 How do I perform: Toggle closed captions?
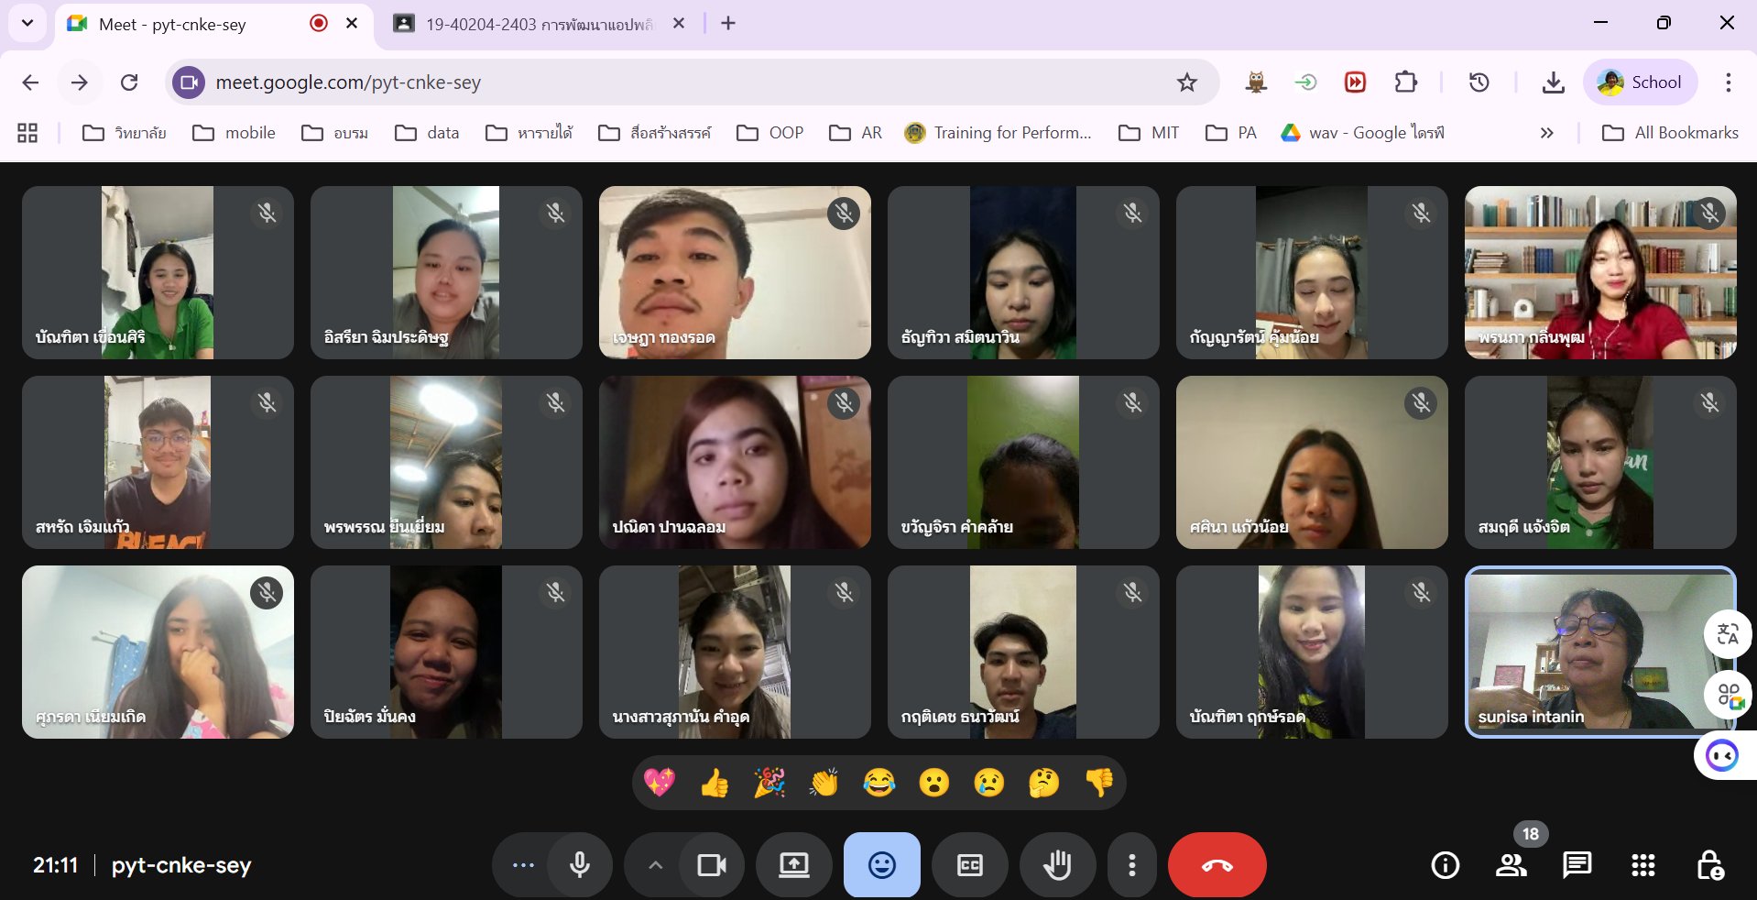[969, 865]
